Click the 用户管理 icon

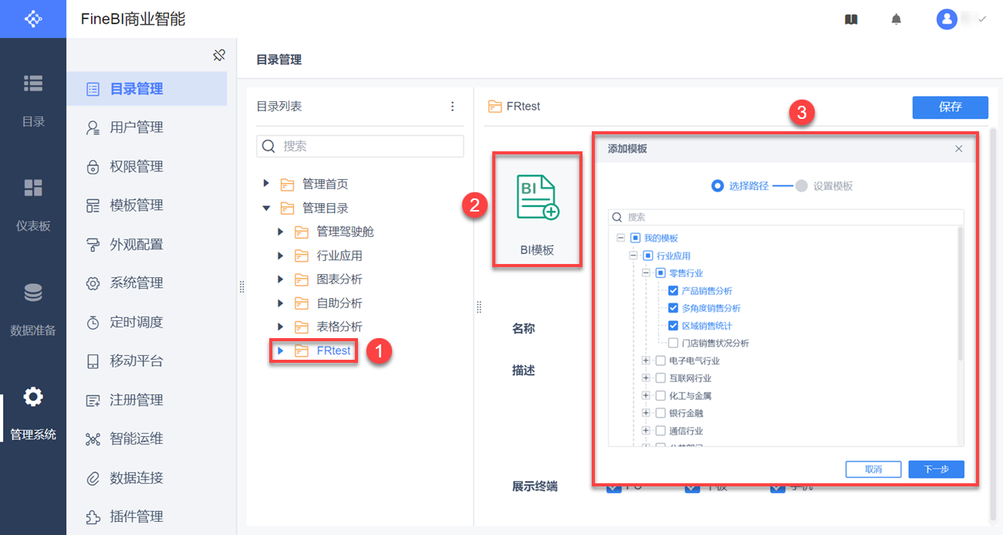point(93,127)
